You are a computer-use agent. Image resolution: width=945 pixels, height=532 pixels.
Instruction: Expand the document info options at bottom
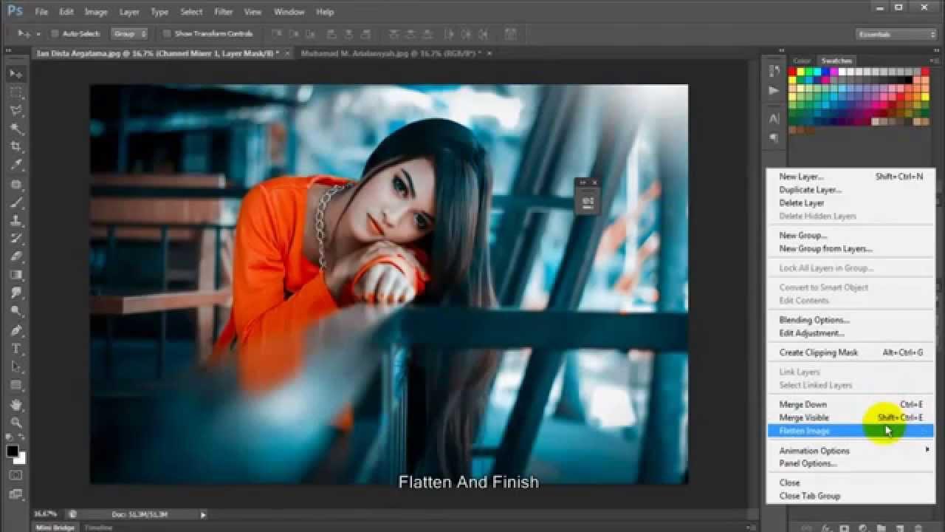pos(202,514)
